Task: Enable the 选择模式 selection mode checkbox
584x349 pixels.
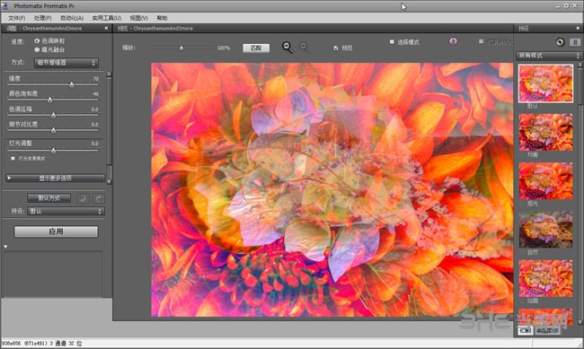Action: (392, 42)
